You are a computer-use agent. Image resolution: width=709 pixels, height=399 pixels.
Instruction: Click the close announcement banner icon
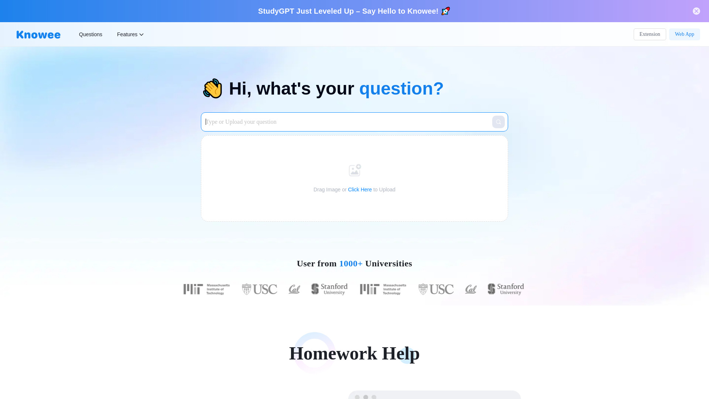[696, 11]
